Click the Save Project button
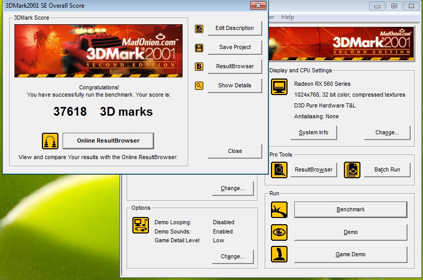Image resolution: width=423 pixels, height=280 pixels. click(235, 48)
